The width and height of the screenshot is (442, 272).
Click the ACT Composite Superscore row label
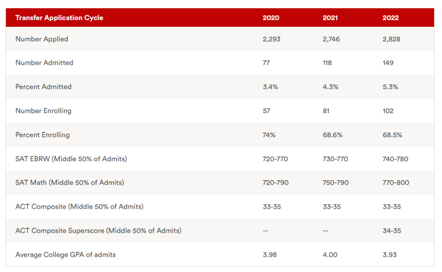click(x=98, y=231)
